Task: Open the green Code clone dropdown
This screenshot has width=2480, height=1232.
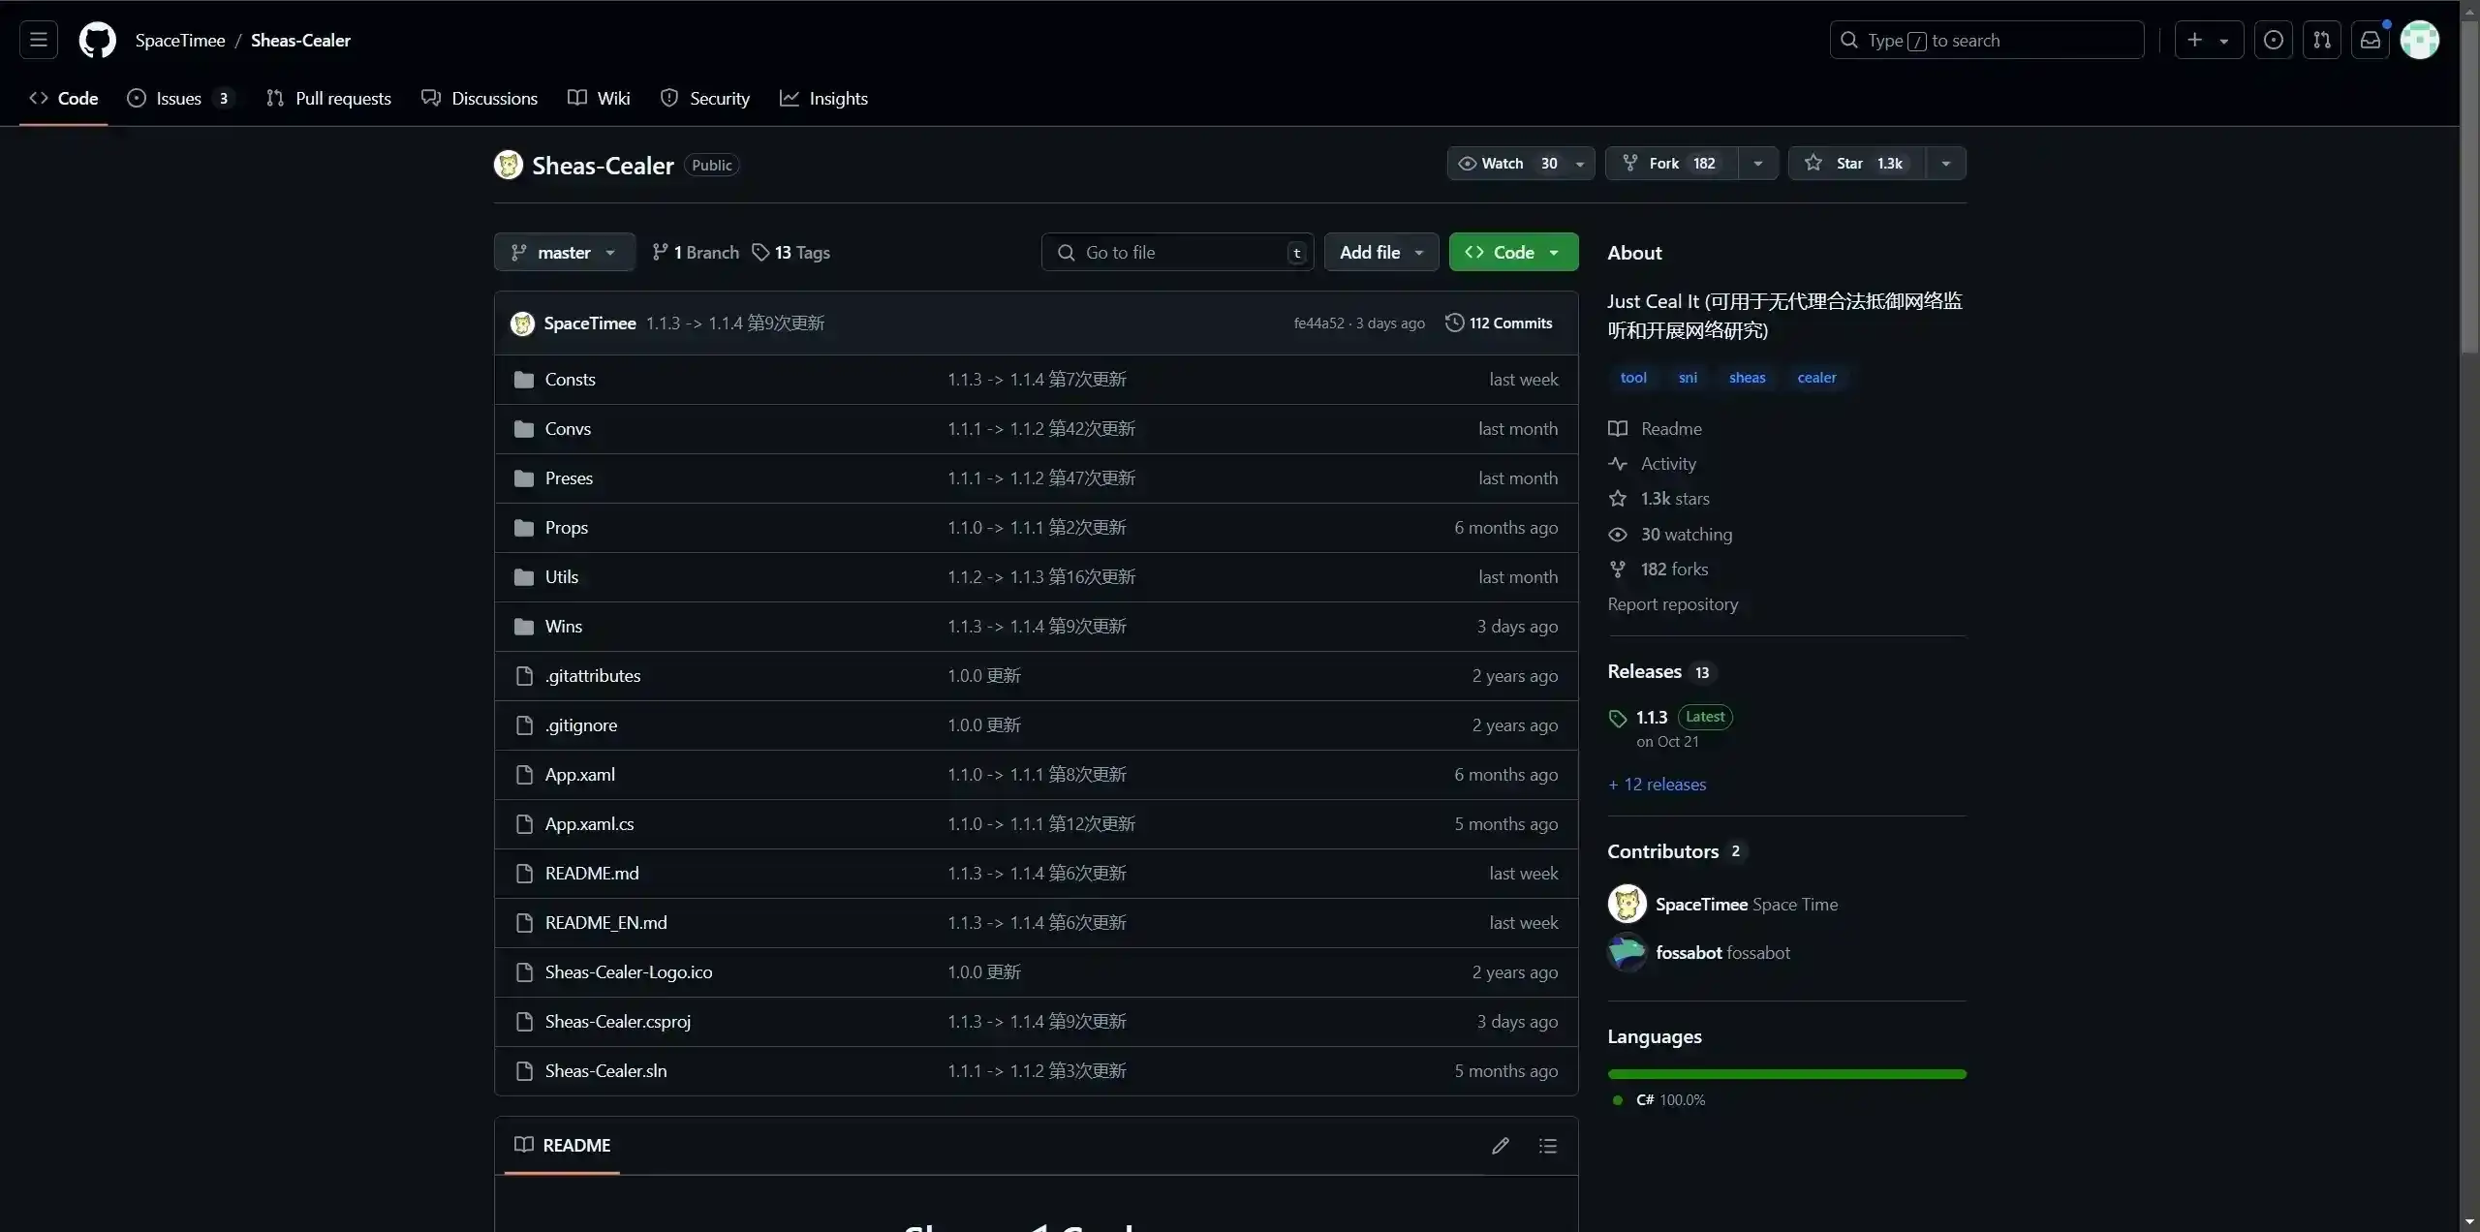Action: 1513,252
